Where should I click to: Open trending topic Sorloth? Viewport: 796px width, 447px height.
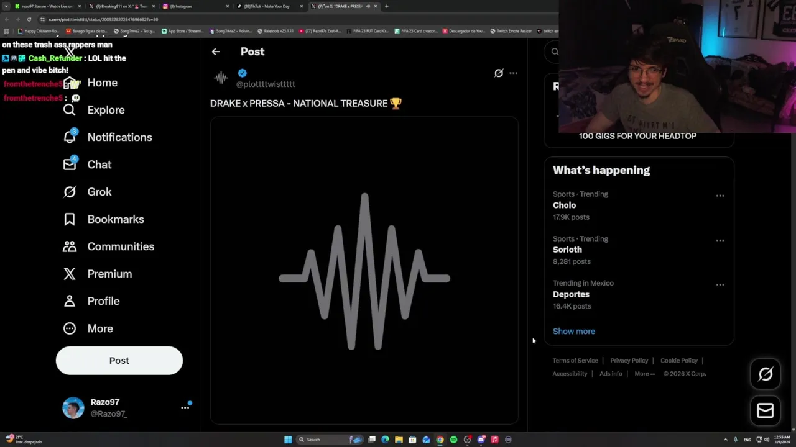tap(567, 250)
